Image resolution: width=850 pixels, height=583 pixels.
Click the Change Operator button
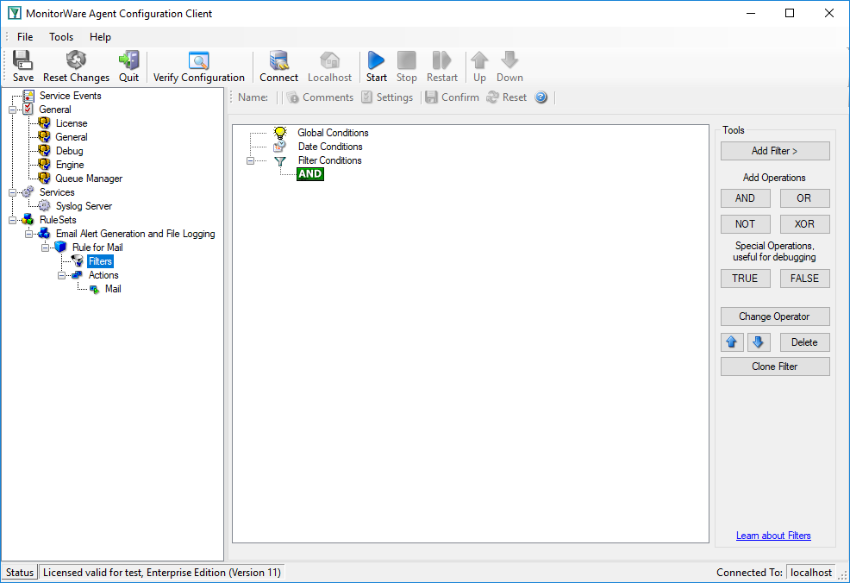pos(775,317)
